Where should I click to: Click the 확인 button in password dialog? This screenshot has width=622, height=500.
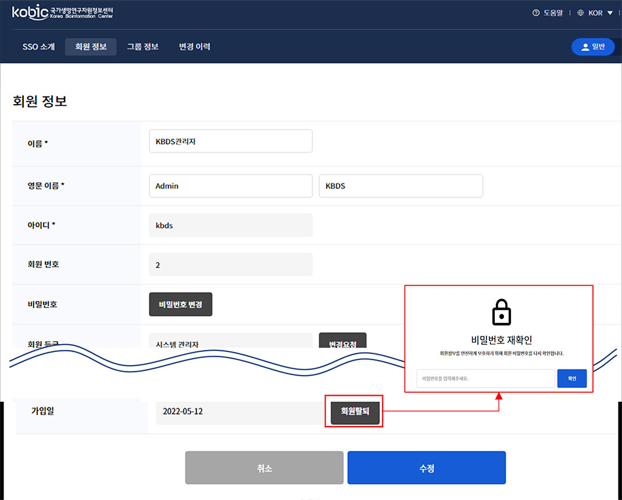tap(571, 378)
